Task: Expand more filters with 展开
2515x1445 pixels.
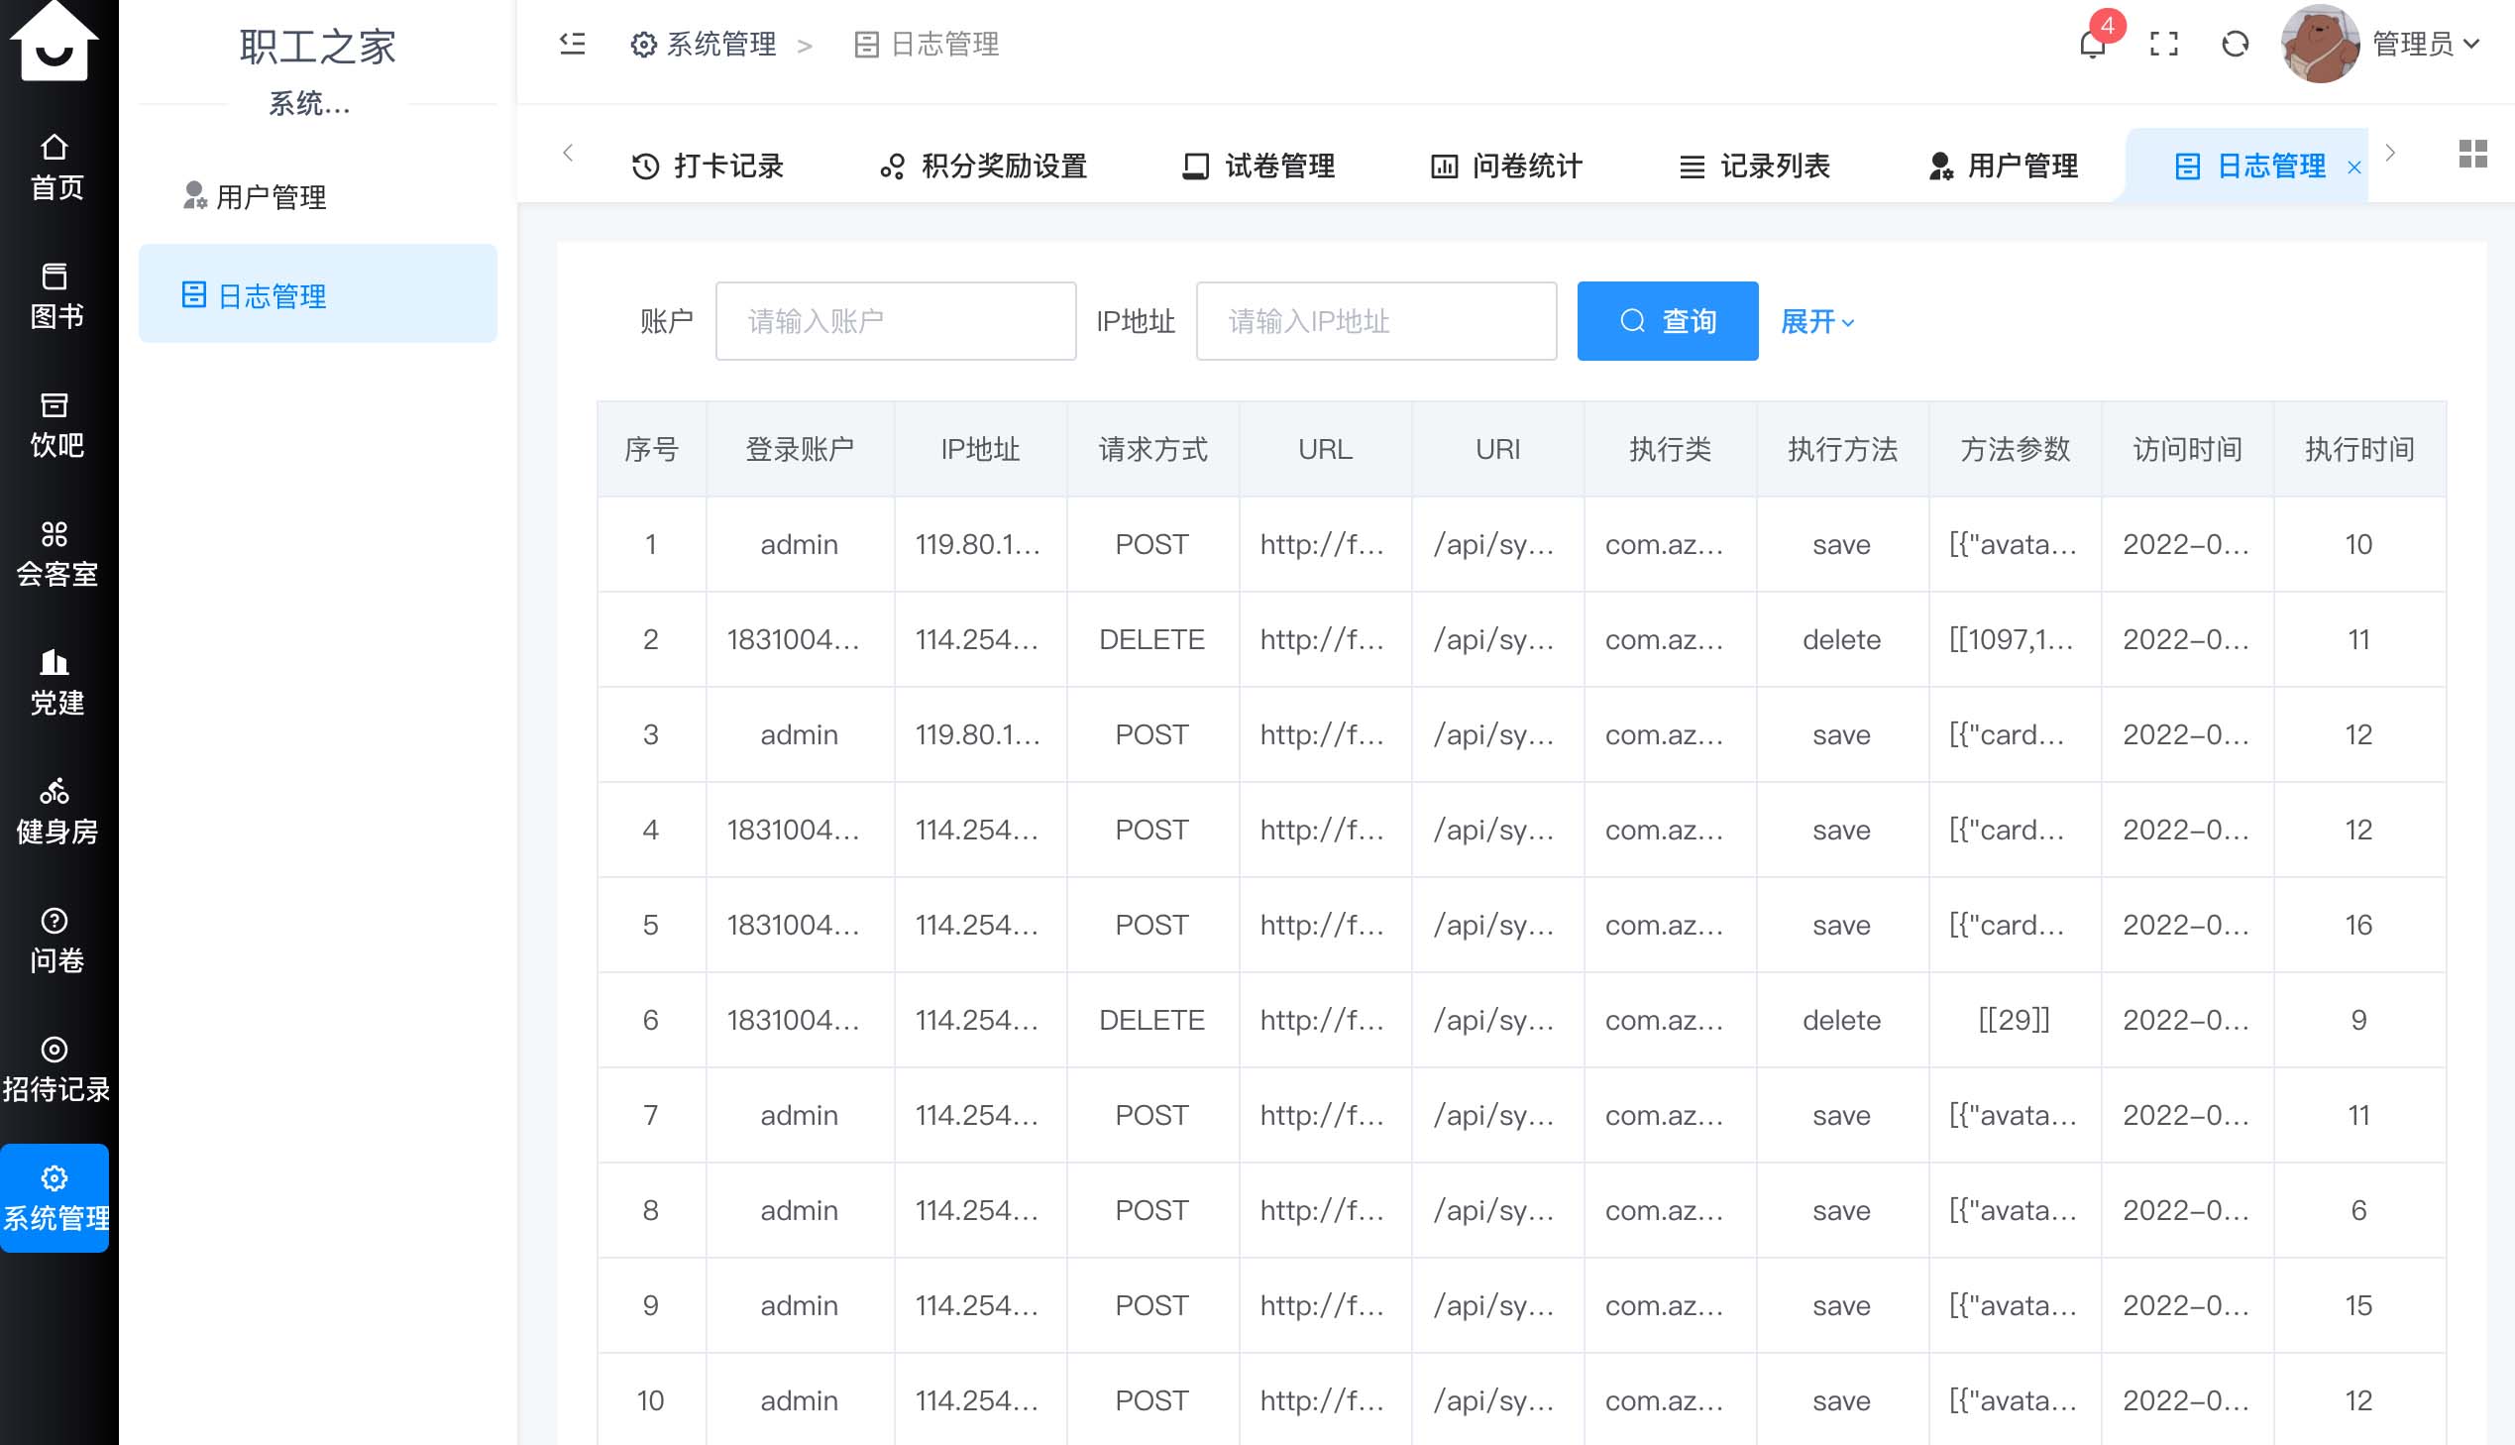Action: point(1816,321)
